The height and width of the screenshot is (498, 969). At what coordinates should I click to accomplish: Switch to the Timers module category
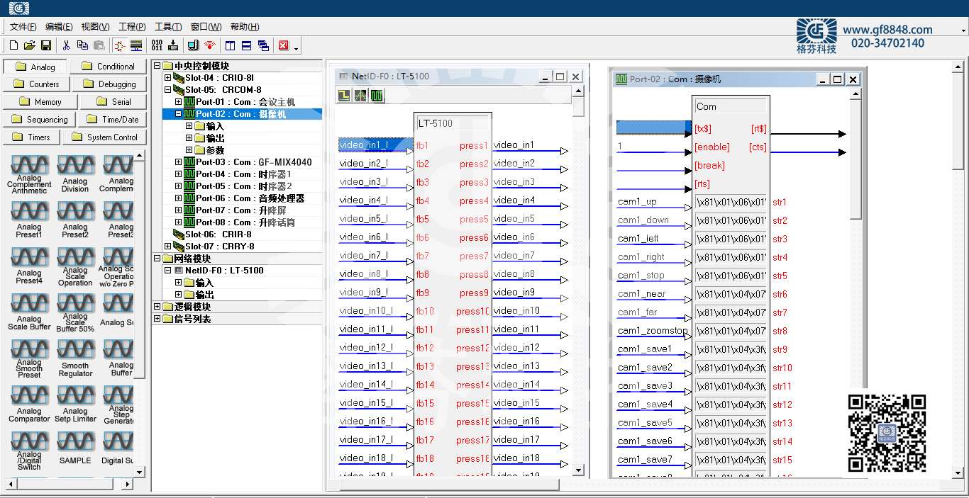(31, 137)
